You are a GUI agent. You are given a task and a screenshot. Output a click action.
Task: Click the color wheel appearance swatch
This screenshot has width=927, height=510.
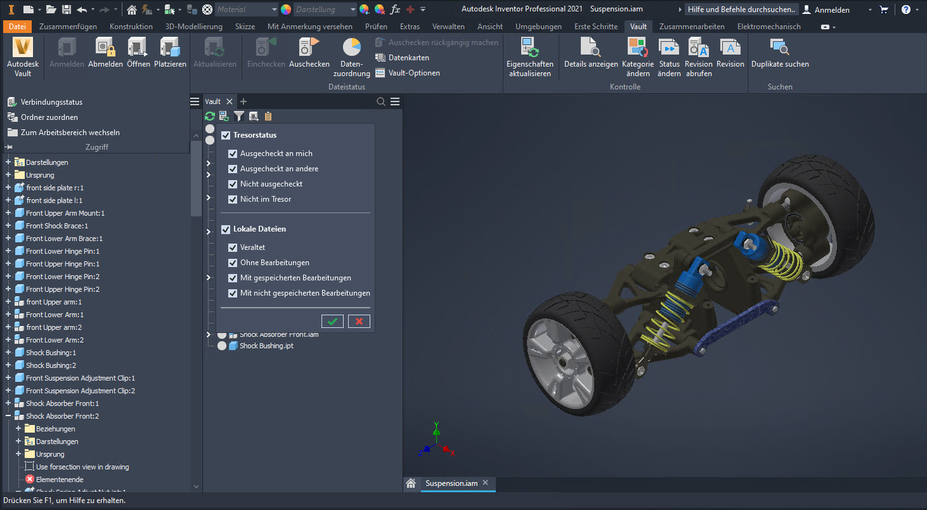point(286,10)
